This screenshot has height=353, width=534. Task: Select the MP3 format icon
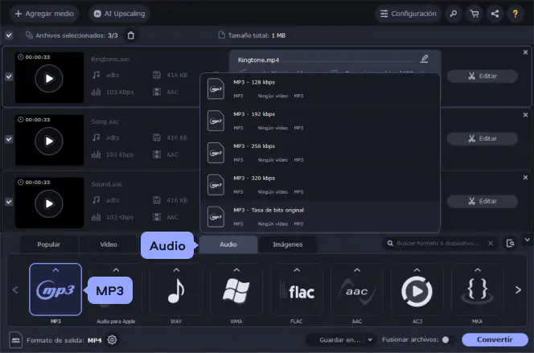[55, 289]
